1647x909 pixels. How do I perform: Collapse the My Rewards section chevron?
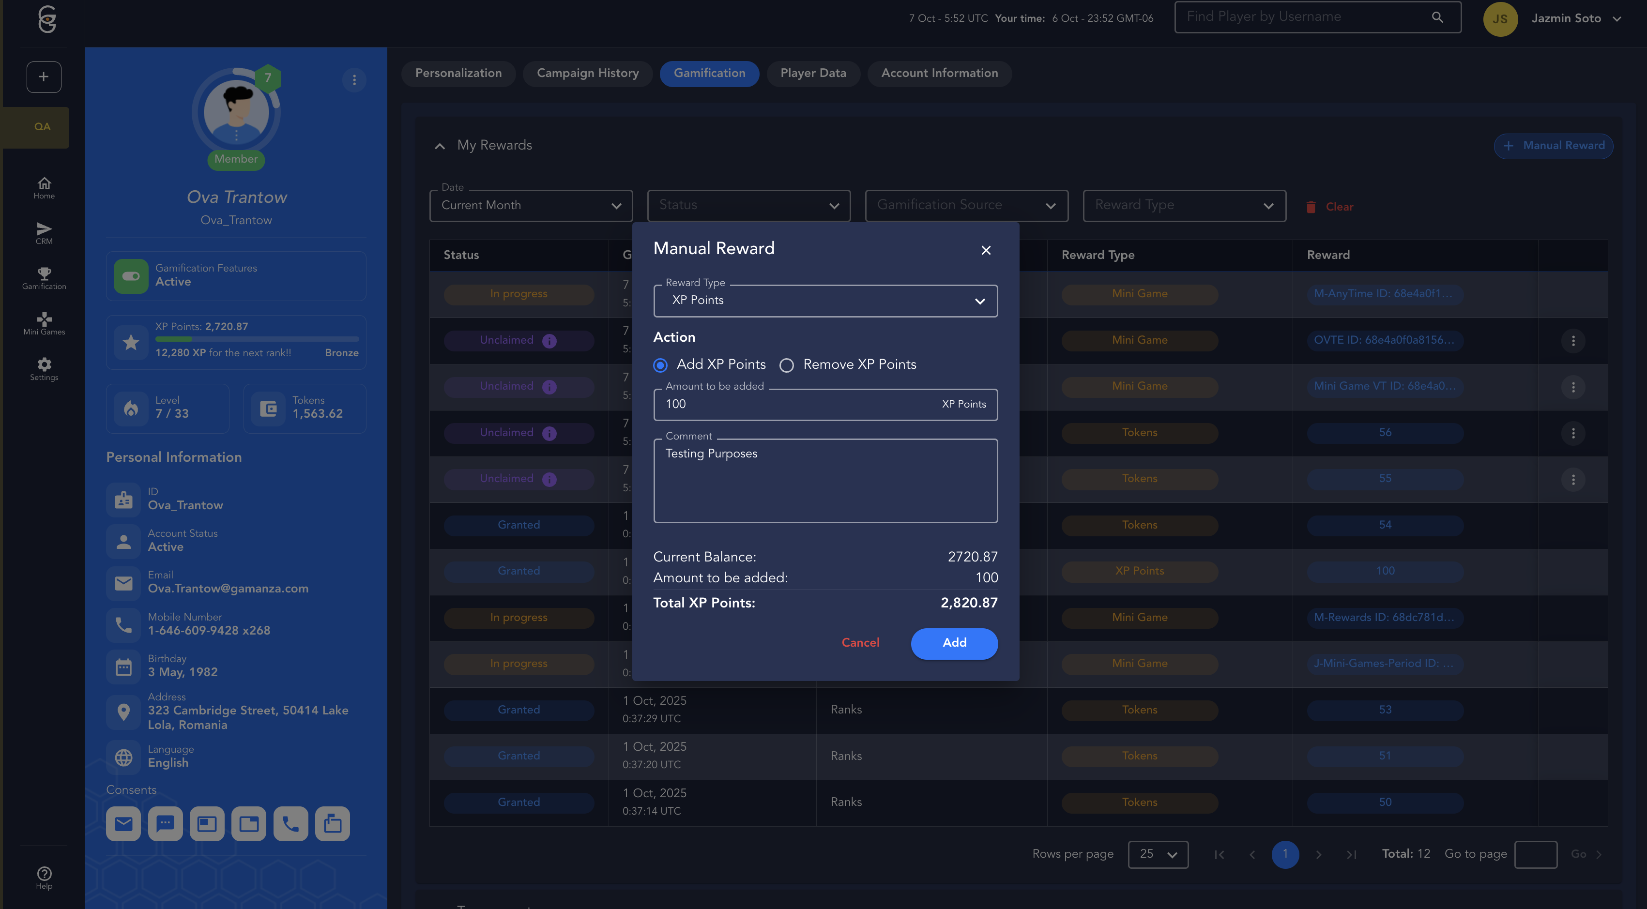pyautogui.click(x=440, y=146)
